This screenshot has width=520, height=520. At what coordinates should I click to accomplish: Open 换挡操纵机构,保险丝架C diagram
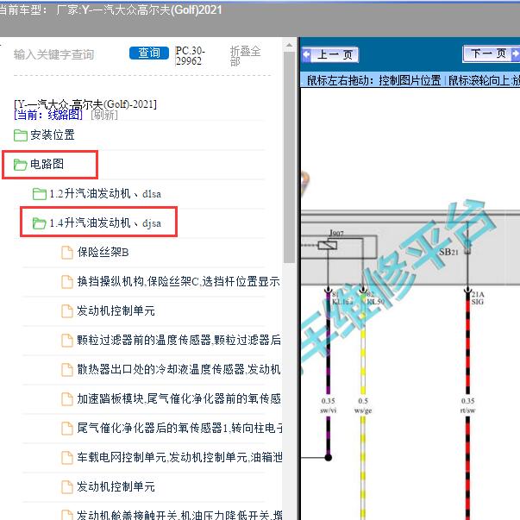[179, 281]
